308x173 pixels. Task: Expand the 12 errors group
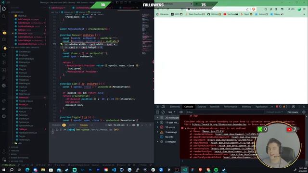pyautogui.click(x=167, y=127)
